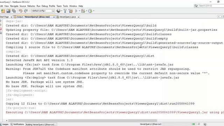
Task: Click the globe browser selector icon
Action: (x=58, y=11)
